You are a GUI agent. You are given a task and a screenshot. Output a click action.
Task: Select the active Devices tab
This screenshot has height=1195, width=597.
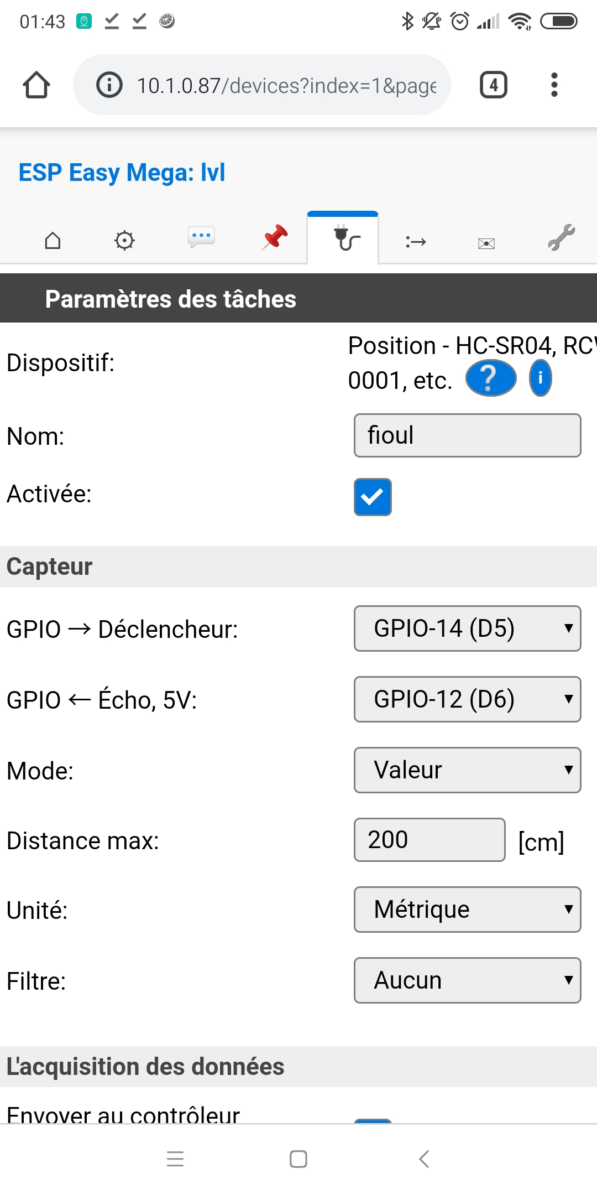pyautogui.click(x=343, y=238)
